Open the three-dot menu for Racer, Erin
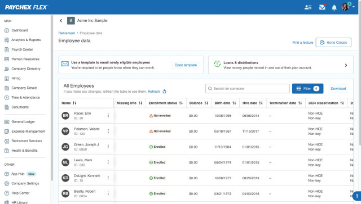This screenshot has height=204, width=361. (x=108, y=115)
